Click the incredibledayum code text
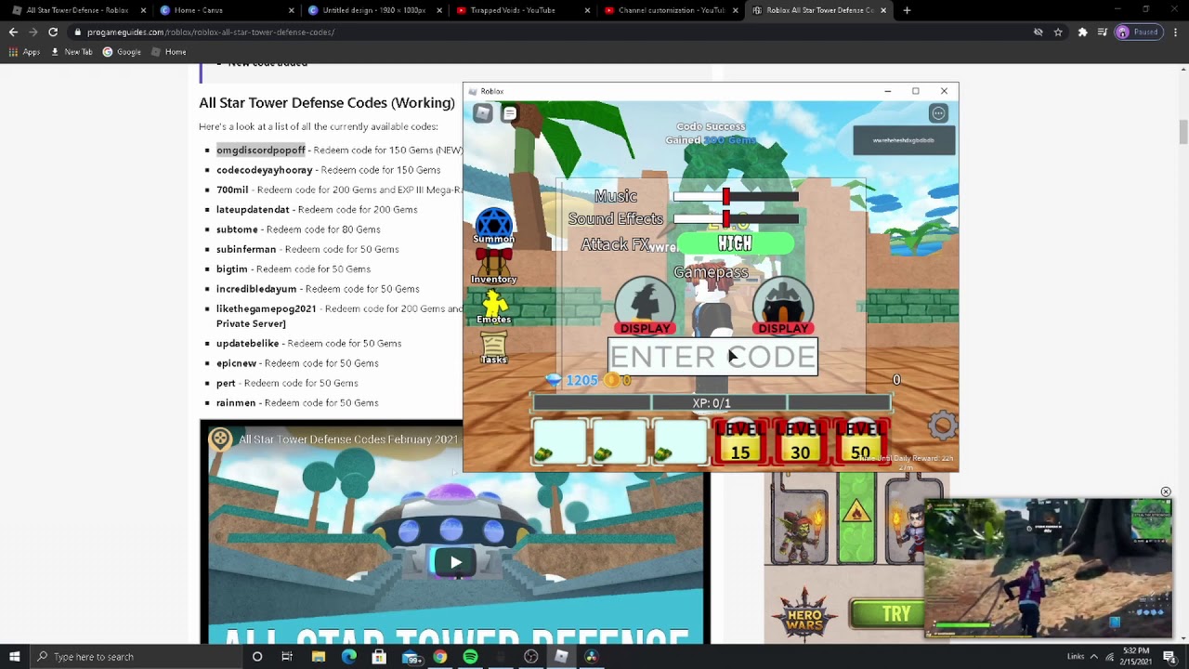 pyautogui.click(x=256, y=289)
